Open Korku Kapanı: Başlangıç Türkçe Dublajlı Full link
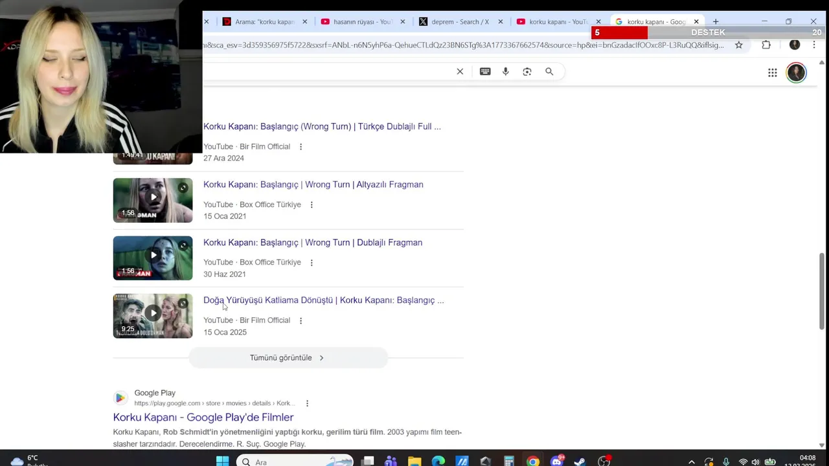This screenshot has width=829, height=466. [x=322, y=126]
